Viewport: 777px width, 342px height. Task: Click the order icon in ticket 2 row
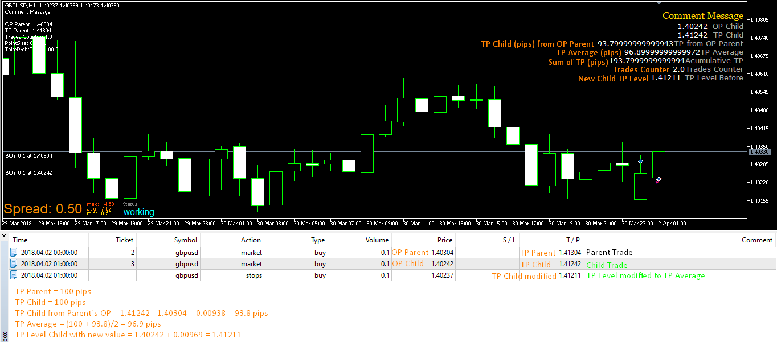15,252
